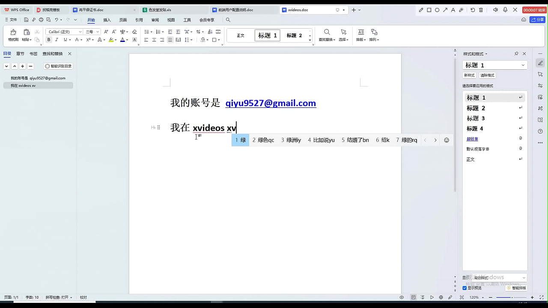The width and height of the screenshot is (548, 308).
Task: Toggle Strikethrough formatting
Action: tap(77, 40)
